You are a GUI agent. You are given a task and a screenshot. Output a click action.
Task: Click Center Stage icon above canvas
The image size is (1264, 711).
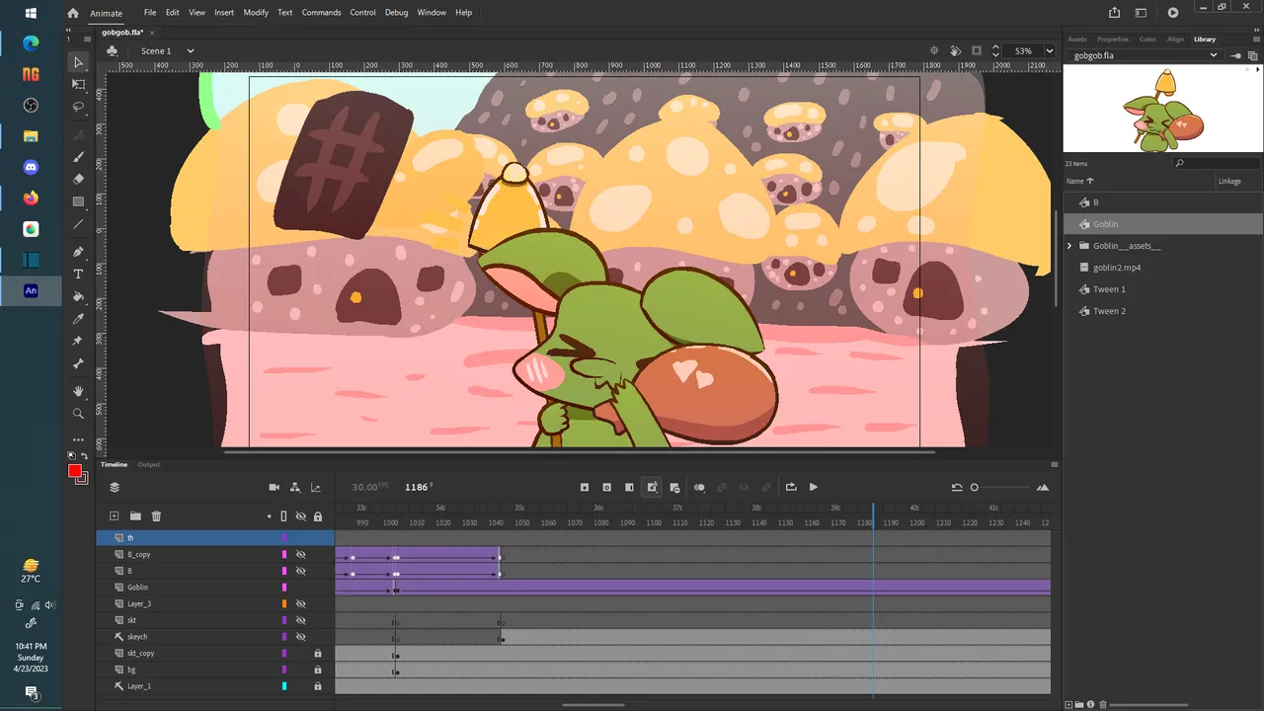[934, 50]
